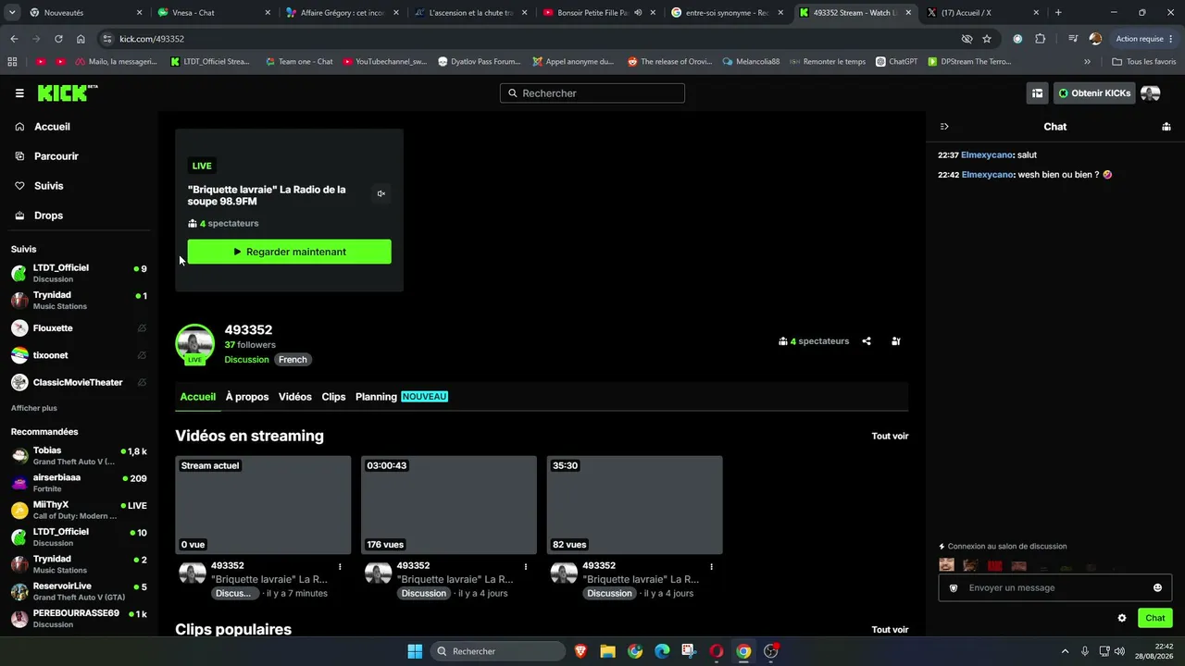Viewport: 1185px width, 666px height.
Task: Open the 03:00:43 video thumbnail
Action: pyautogui.click(x=449, y=505)
